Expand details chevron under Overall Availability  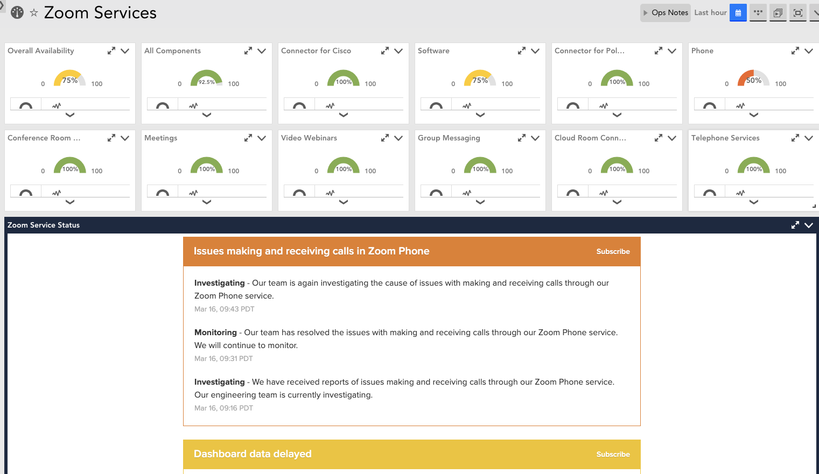click(70, 115)
